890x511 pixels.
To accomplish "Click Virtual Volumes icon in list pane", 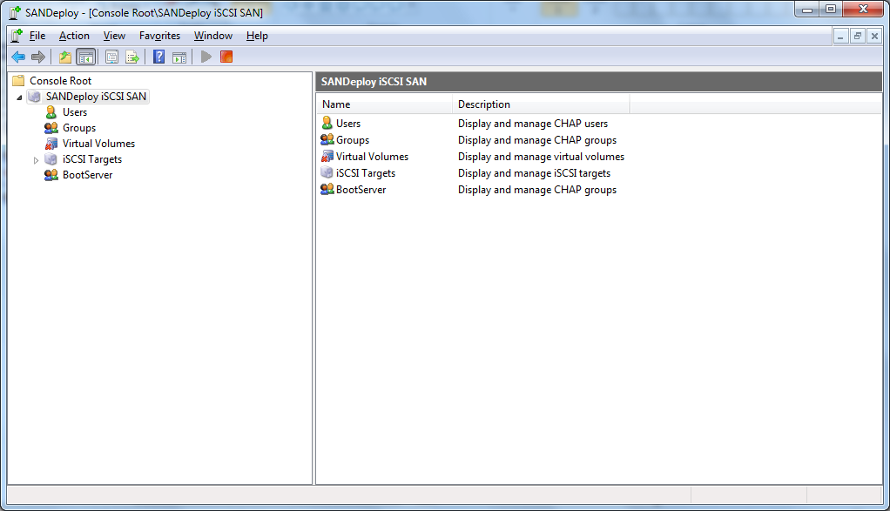I will click(327, 156).
